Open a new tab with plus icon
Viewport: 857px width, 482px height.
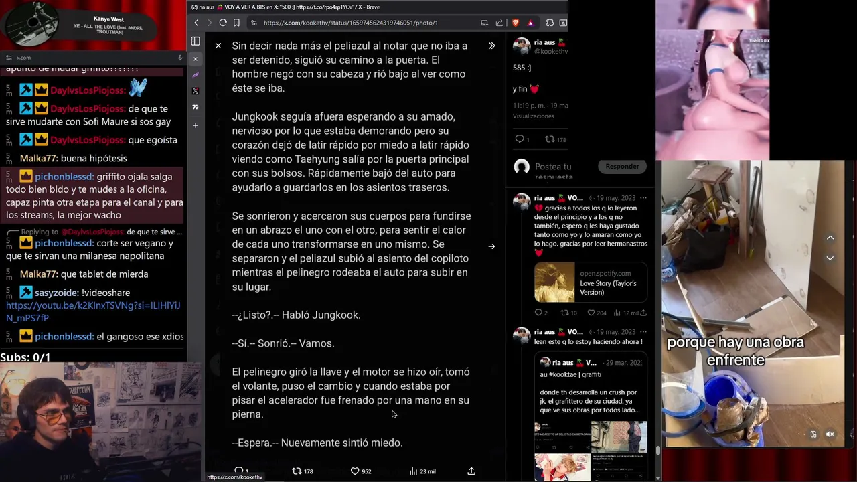pos(196,125)
